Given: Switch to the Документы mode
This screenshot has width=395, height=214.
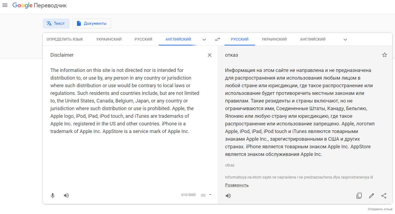Looking at the screenshot, I should click(92, 23).
